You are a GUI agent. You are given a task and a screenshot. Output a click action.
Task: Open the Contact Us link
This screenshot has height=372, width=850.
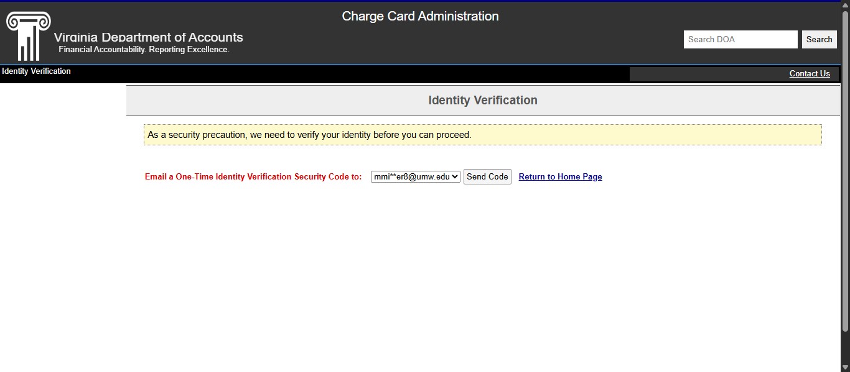click(x=809, y=74)
